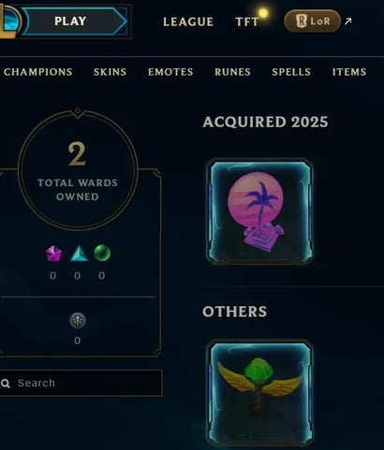The image size is (384, 450).
Task: Select the winged green gem ward skin
Action: pos(259,394)
